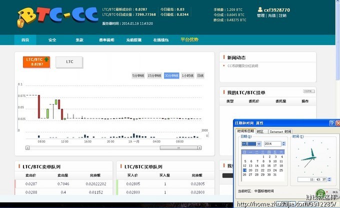This screenshot has height=208, width=340.
Task: Click the time field showing 11:43:37
Action: [x=312, y=179]
